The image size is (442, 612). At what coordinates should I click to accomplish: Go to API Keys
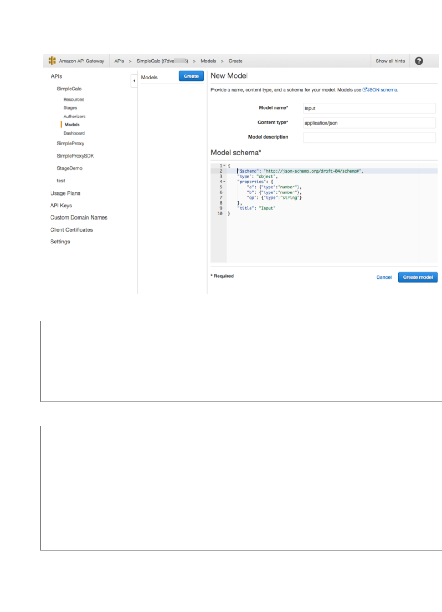(x=61, y=206)
